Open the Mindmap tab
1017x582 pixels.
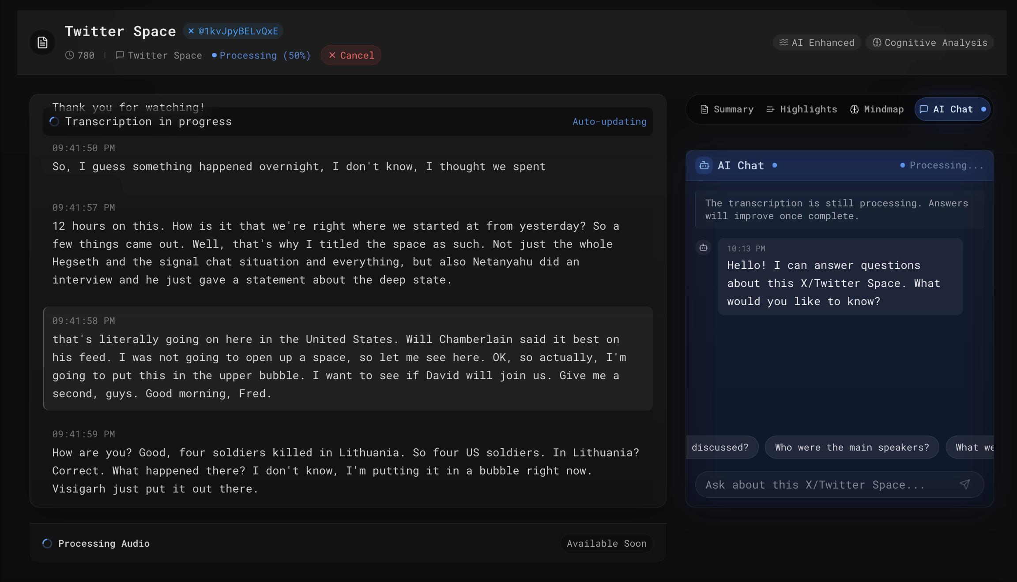(x=877, y=109)
